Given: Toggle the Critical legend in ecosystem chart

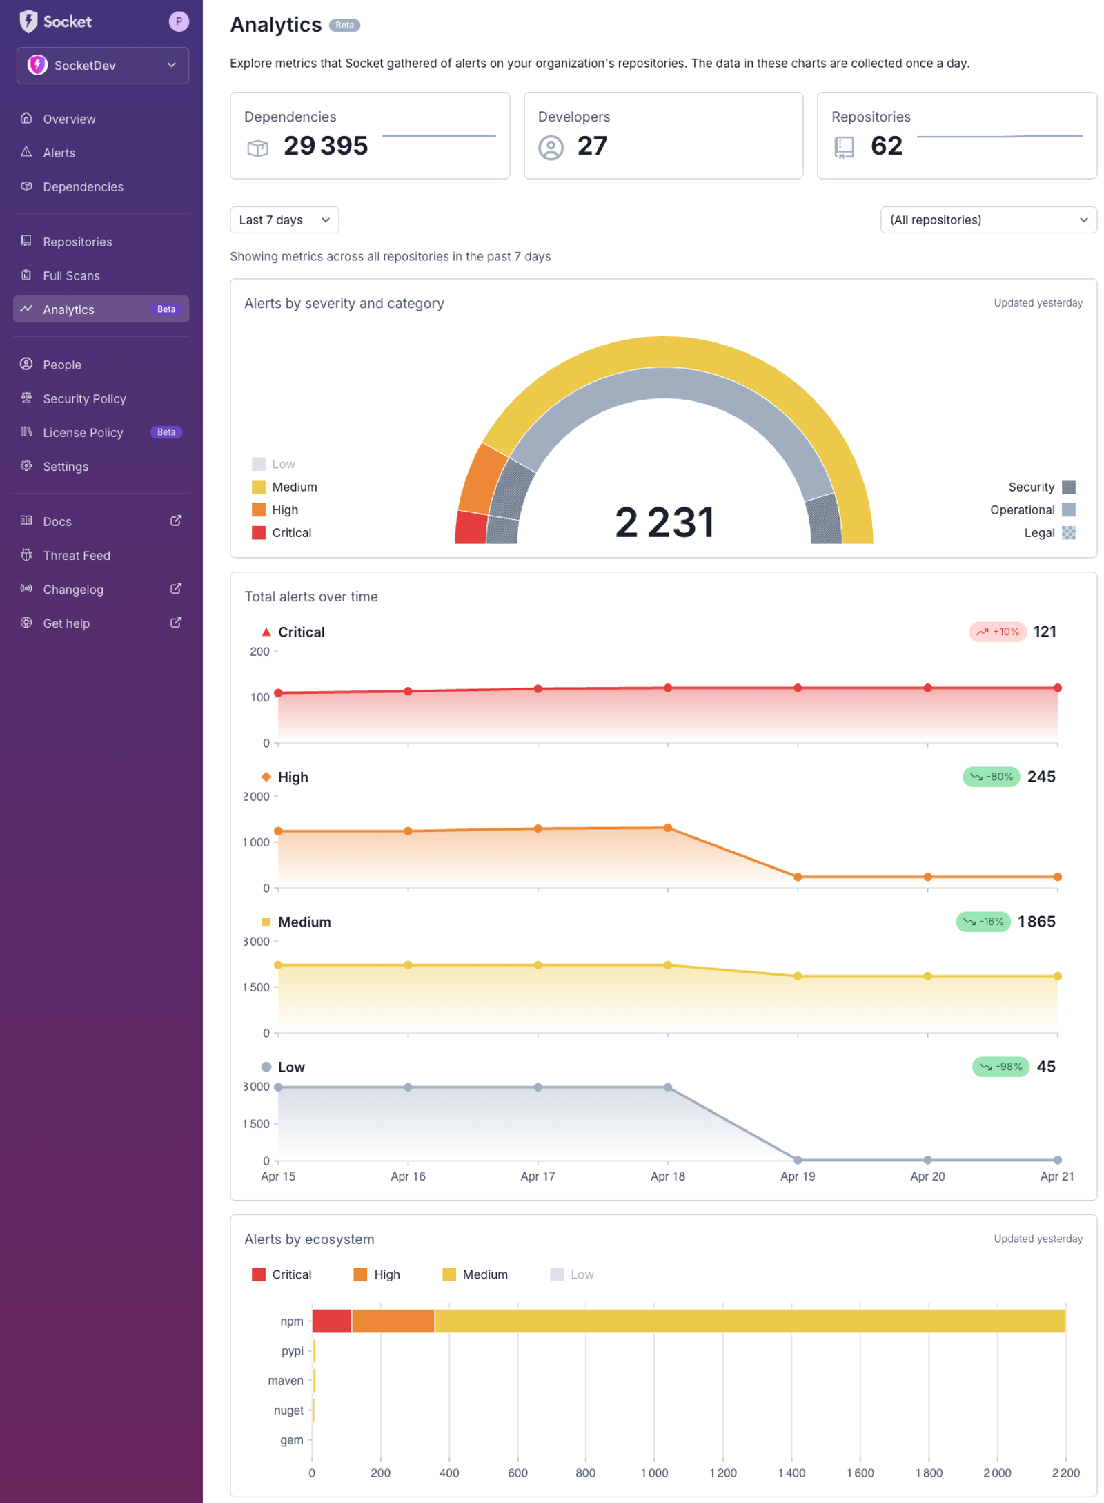Looking at the screenshot, I should pos(282,1274).
